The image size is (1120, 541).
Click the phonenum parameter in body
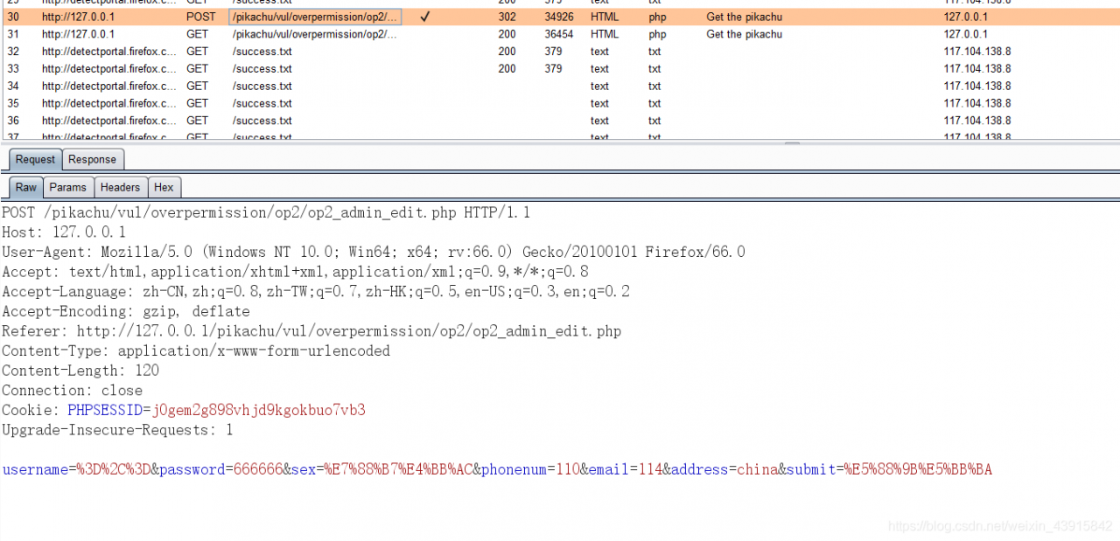(x=530, y=469)
